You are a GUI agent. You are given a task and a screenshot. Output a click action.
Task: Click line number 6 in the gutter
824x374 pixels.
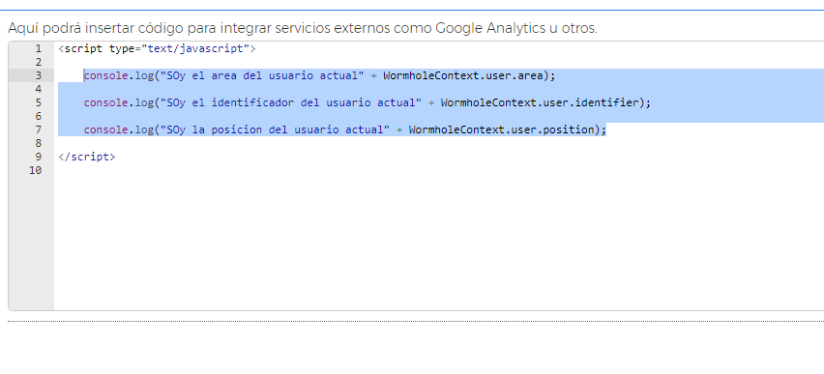coord(38,116)
